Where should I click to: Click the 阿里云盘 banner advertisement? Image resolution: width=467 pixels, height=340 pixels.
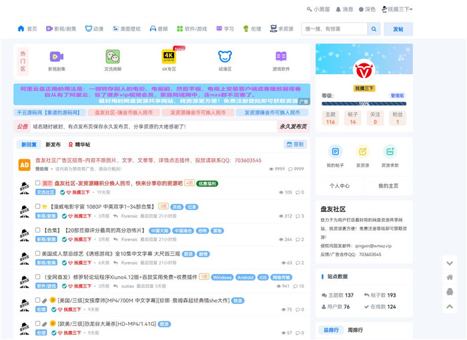[161, 95]
